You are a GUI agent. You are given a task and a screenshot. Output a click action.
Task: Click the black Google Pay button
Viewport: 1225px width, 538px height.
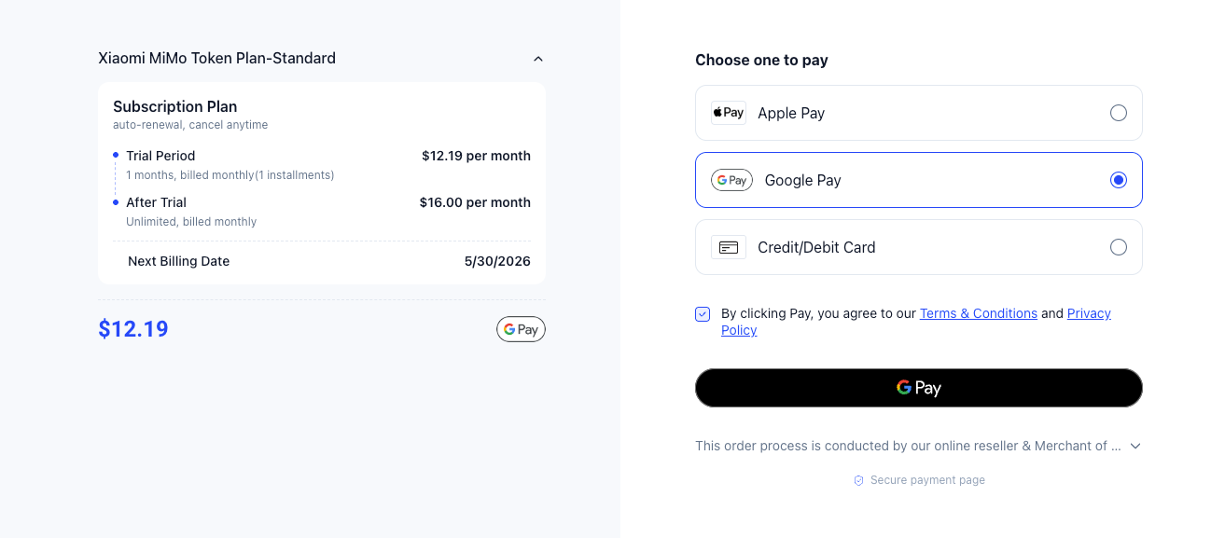pyautogui.click(x=919, y=388)
